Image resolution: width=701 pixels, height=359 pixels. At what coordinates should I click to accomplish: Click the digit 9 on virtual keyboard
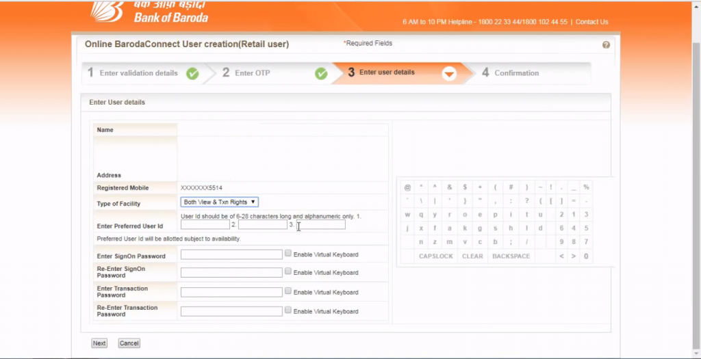click(562, 243)
